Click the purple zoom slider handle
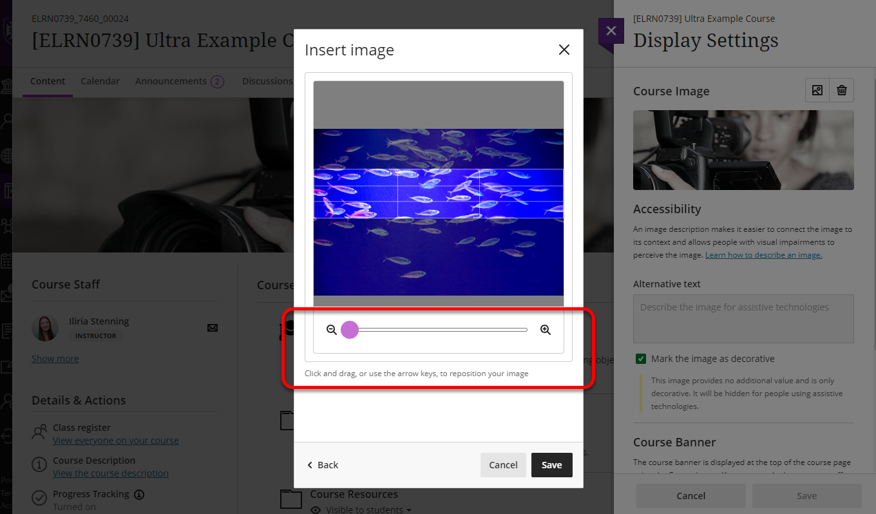The image size is (876, 514). click(x=350, y=330)
